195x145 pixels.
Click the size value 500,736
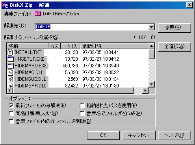70,66
